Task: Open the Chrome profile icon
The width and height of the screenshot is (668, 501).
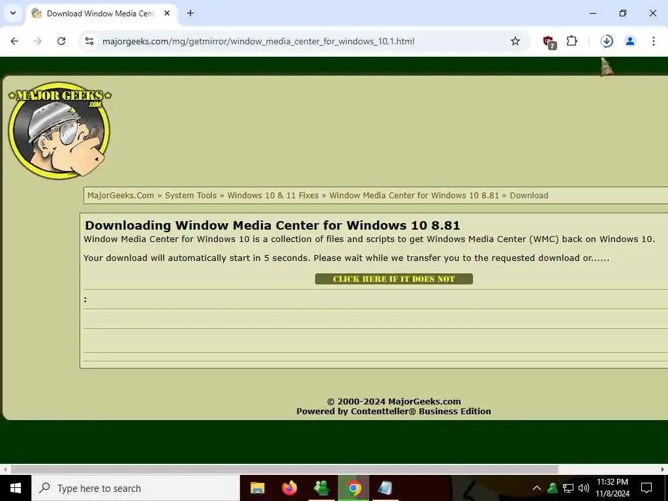Action: (630, 41)
